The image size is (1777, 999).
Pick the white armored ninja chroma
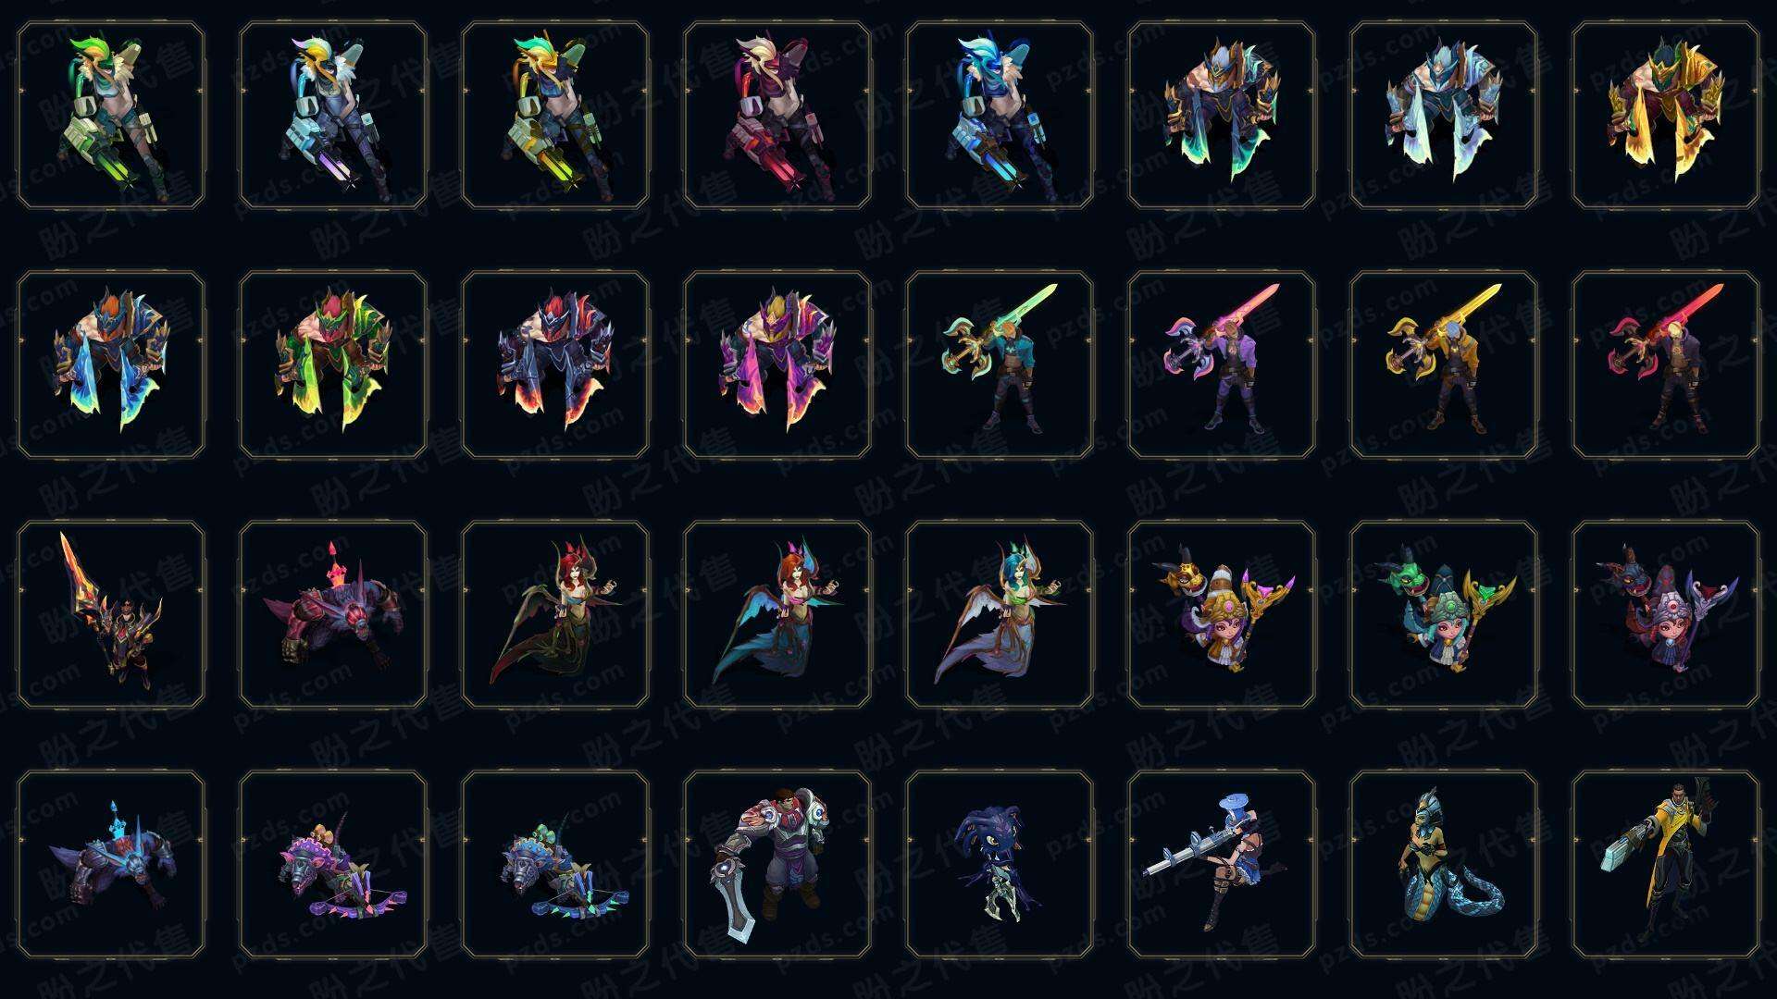click(1444, 116)
